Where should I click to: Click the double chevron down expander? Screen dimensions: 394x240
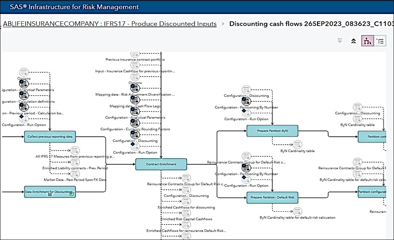tap(339, 41)
